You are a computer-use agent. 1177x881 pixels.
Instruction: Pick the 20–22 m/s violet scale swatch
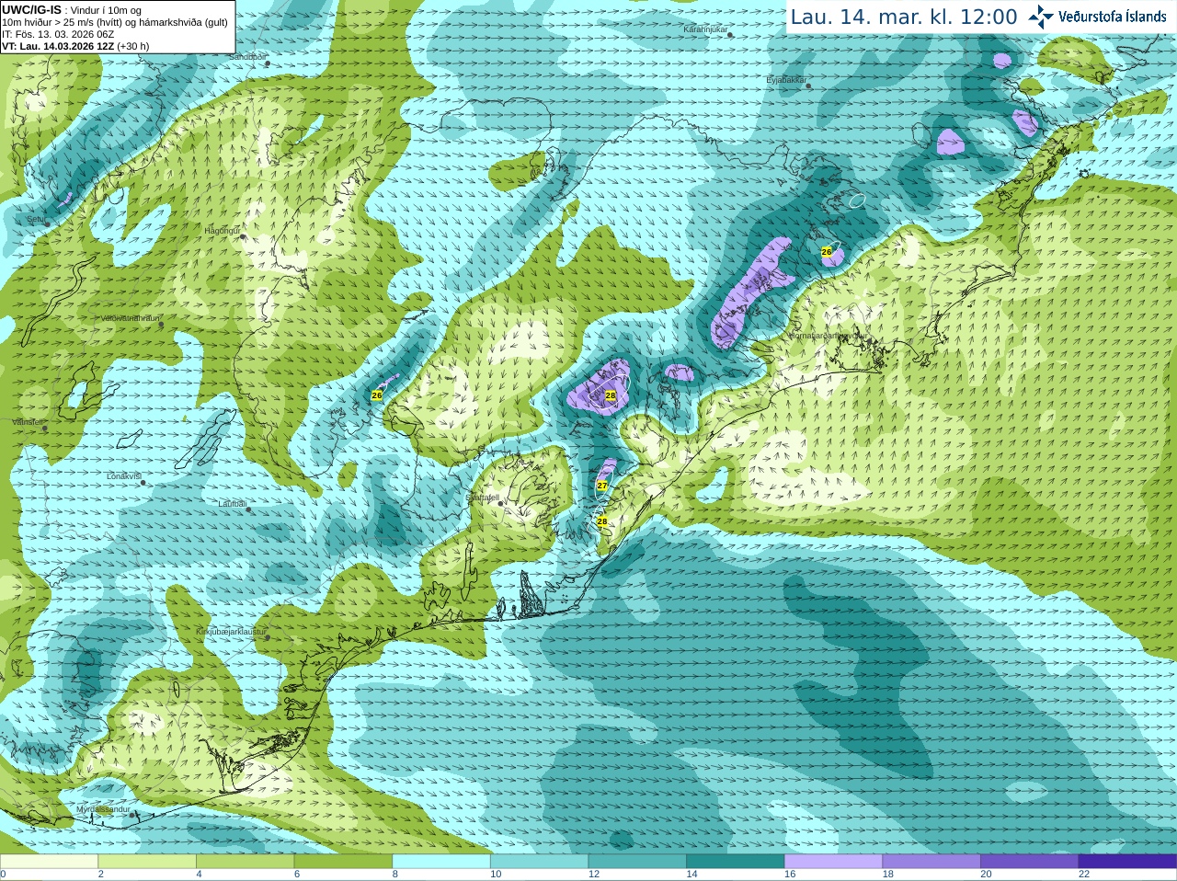(1030, 861)
